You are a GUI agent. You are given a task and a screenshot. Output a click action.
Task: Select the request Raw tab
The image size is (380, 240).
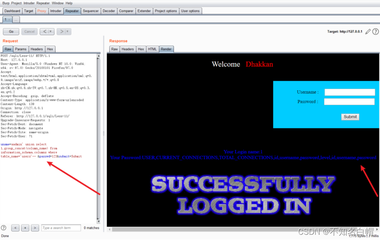[8, 49]
